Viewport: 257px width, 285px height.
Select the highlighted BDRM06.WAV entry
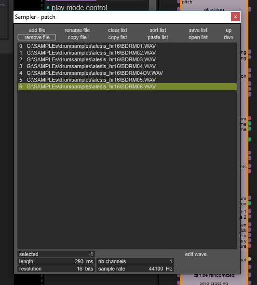coord(127,86)
